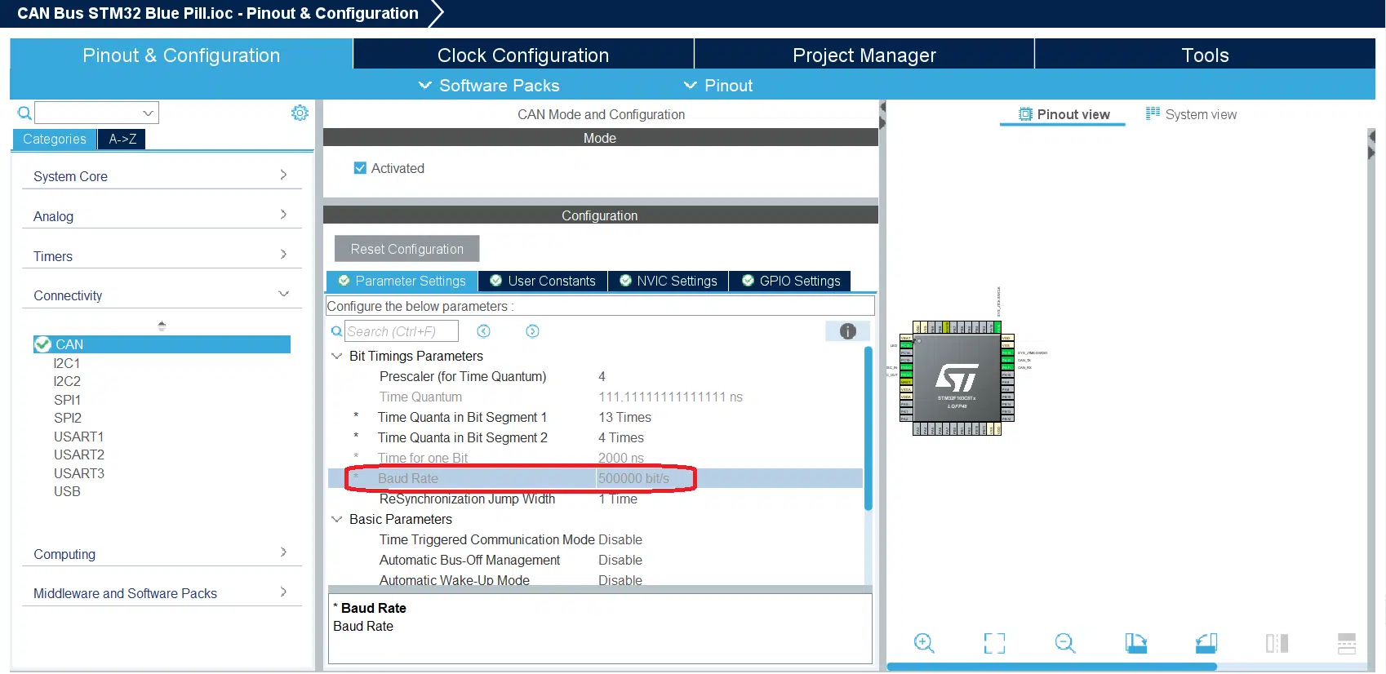Screen dimensions: 1386x674
Task: Switch to the Project Manager tab
Action: coord(864,55)
